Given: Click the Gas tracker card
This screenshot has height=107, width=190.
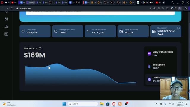Looking at the screenshot, I should tap(166, 31).
